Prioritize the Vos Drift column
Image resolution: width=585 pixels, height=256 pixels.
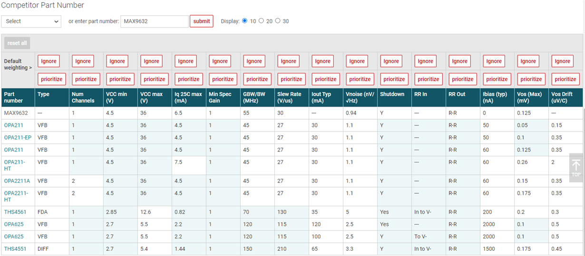565,79
